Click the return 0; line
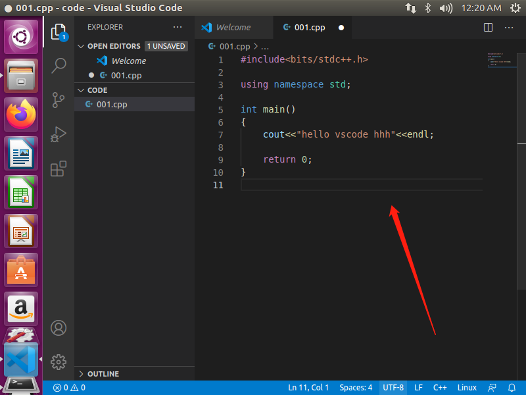526x395 pixels. click(287, 159)
